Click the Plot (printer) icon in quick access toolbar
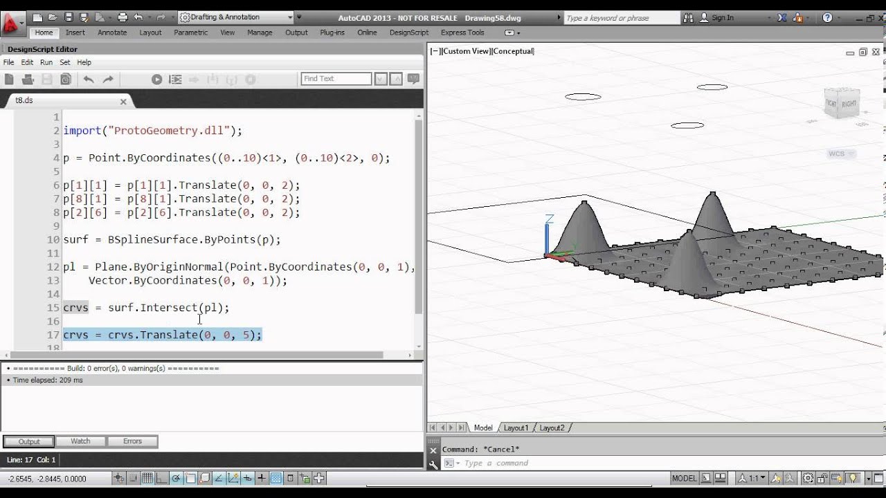This screenshot has width=886, height=498. [x=123, y=17]
